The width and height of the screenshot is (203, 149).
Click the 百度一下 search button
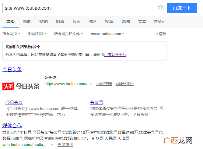click(182, 8)
